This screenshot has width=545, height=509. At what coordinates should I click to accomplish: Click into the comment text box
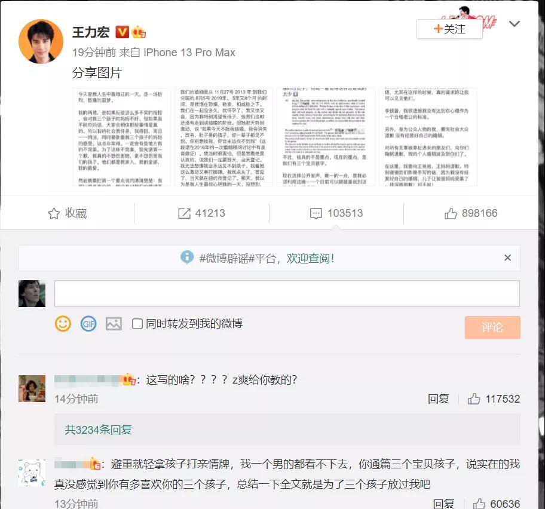tap(287, 293)
